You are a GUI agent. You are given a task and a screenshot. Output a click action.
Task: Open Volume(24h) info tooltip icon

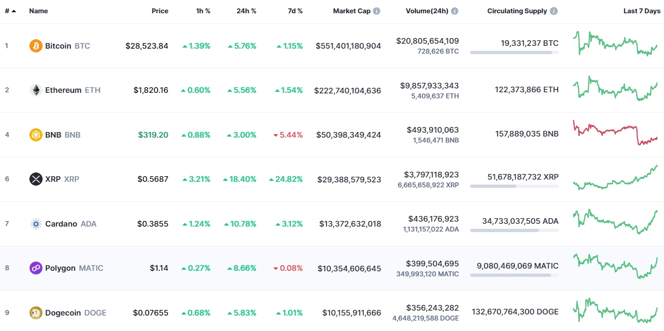pyautogui.click(x=455, y=11)
